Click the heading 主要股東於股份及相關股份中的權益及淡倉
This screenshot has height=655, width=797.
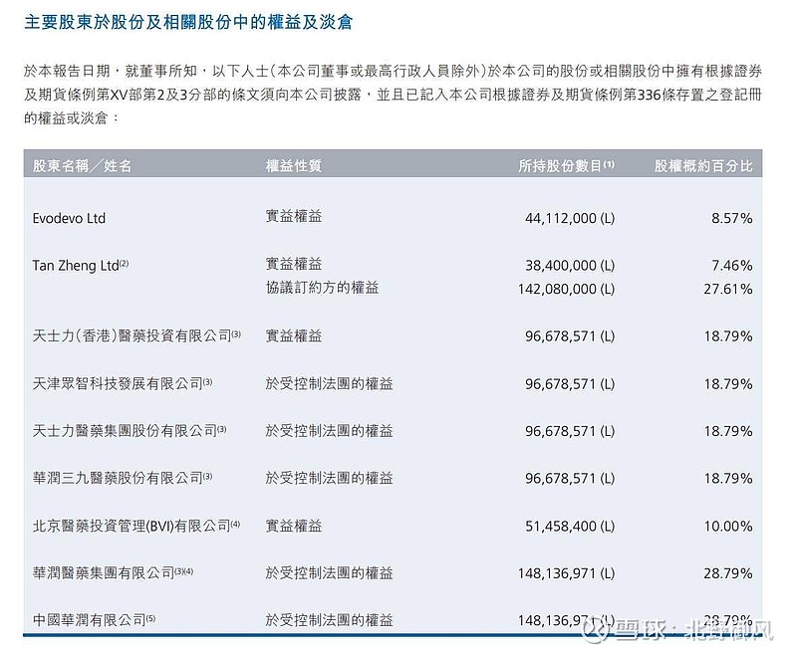click(x=188, y=22)
